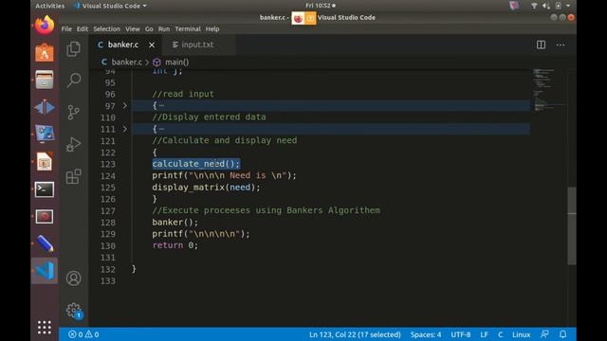
Task: Open the Search view icon
Action: click(x=74, y=80)
